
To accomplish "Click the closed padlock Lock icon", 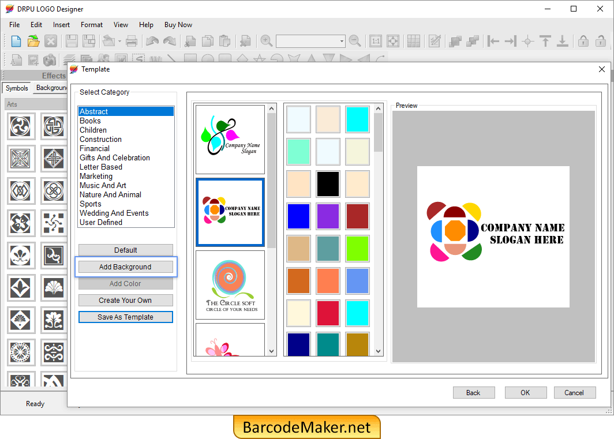I will (x=583, y=41).
